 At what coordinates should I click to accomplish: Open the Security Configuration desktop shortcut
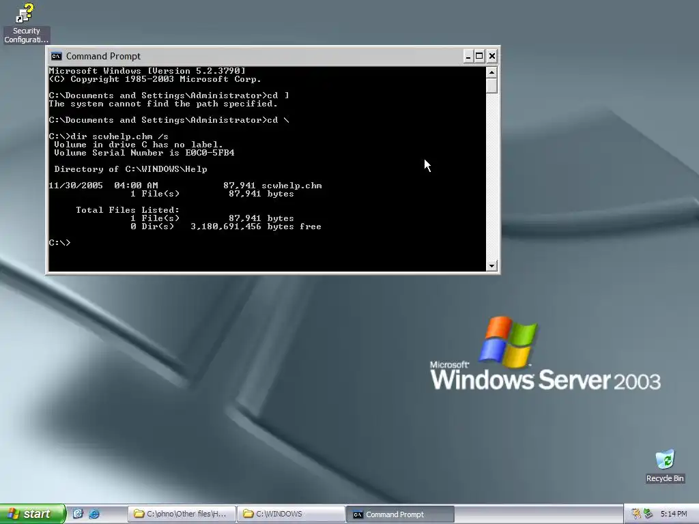(x=26, y=23)
